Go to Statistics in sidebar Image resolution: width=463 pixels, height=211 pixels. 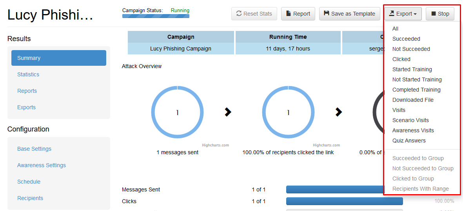point(28,74)
